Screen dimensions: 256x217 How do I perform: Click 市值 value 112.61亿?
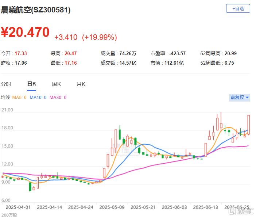(174, 63)
